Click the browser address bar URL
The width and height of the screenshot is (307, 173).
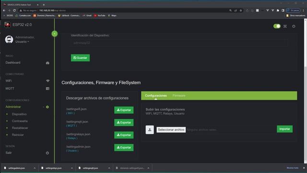click(52, 11)
